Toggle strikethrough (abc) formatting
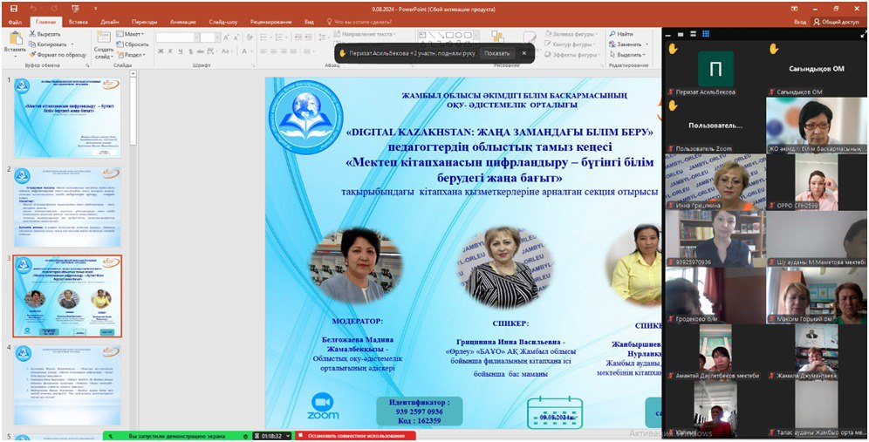Viewport: 869px width, 442px height. tap(199, 51)
